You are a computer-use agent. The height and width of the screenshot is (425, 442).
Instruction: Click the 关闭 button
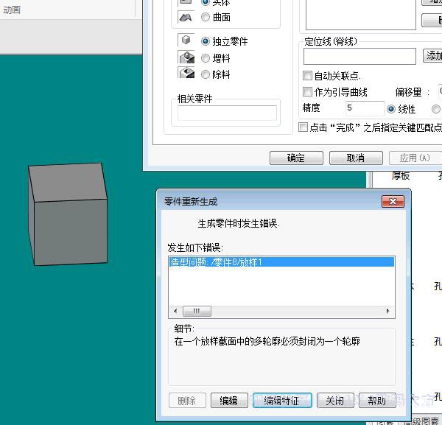pyautogui.click(x=335, y=401)
